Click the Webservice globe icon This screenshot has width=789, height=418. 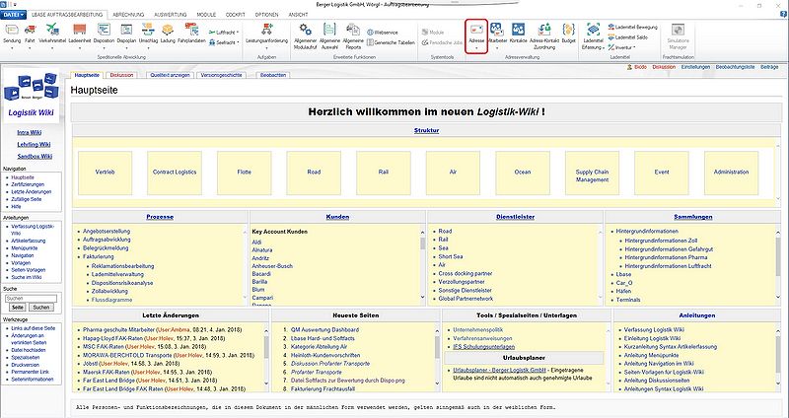(x=371, y=33)
